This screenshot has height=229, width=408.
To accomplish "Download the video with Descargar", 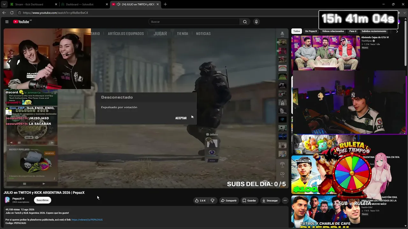I will 270,201.
